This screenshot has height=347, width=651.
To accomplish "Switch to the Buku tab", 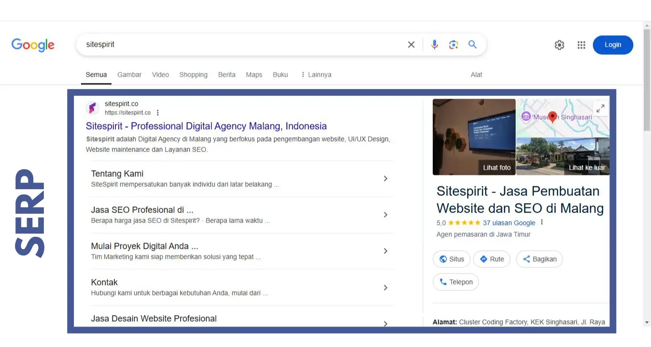I will [x=280, y=75].
